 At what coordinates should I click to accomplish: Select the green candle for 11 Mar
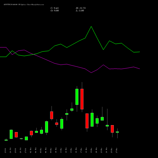pos(62,124)
